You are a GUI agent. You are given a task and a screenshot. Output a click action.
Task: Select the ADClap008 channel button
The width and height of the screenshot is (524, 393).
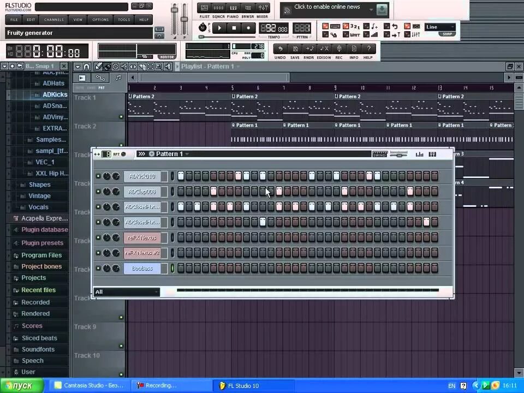pyautogui.click(x=142, y=192)
